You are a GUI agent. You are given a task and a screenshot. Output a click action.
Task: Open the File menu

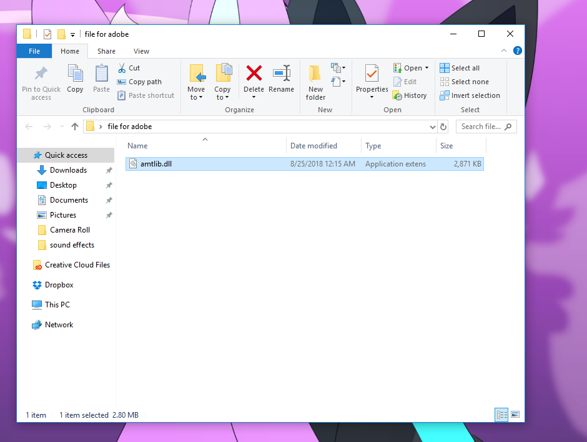coord(34,50)
